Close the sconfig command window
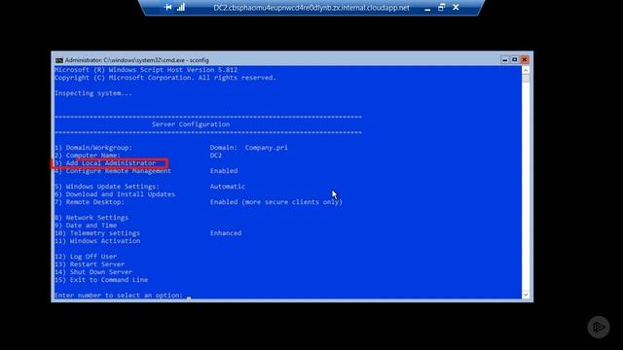The width and height of the screenshot is (623, 350). (x=525, y=60)
